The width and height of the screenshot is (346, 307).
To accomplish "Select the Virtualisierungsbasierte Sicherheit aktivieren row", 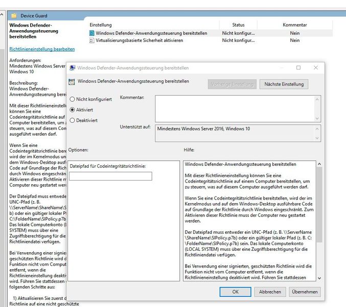I will (x=211, y=40).
